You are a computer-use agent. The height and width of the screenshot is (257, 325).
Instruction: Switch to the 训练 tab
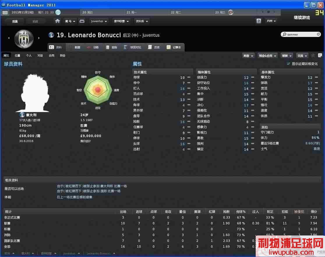coord(93,47)
